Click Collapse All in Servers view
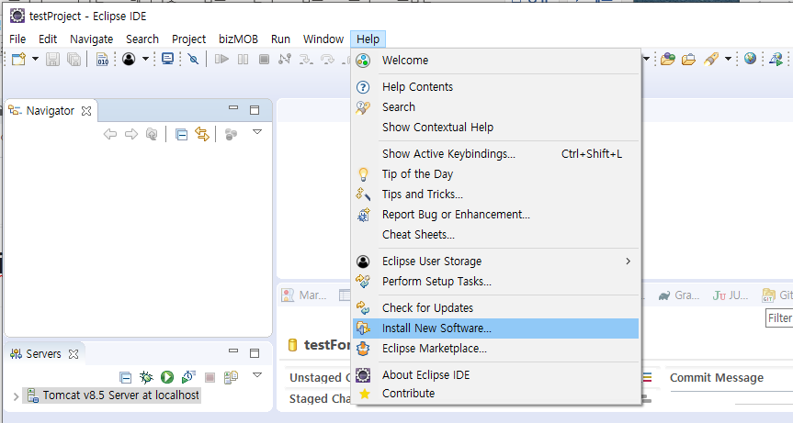The width and height of the screenshot is (793, 423). coord(125,377)
